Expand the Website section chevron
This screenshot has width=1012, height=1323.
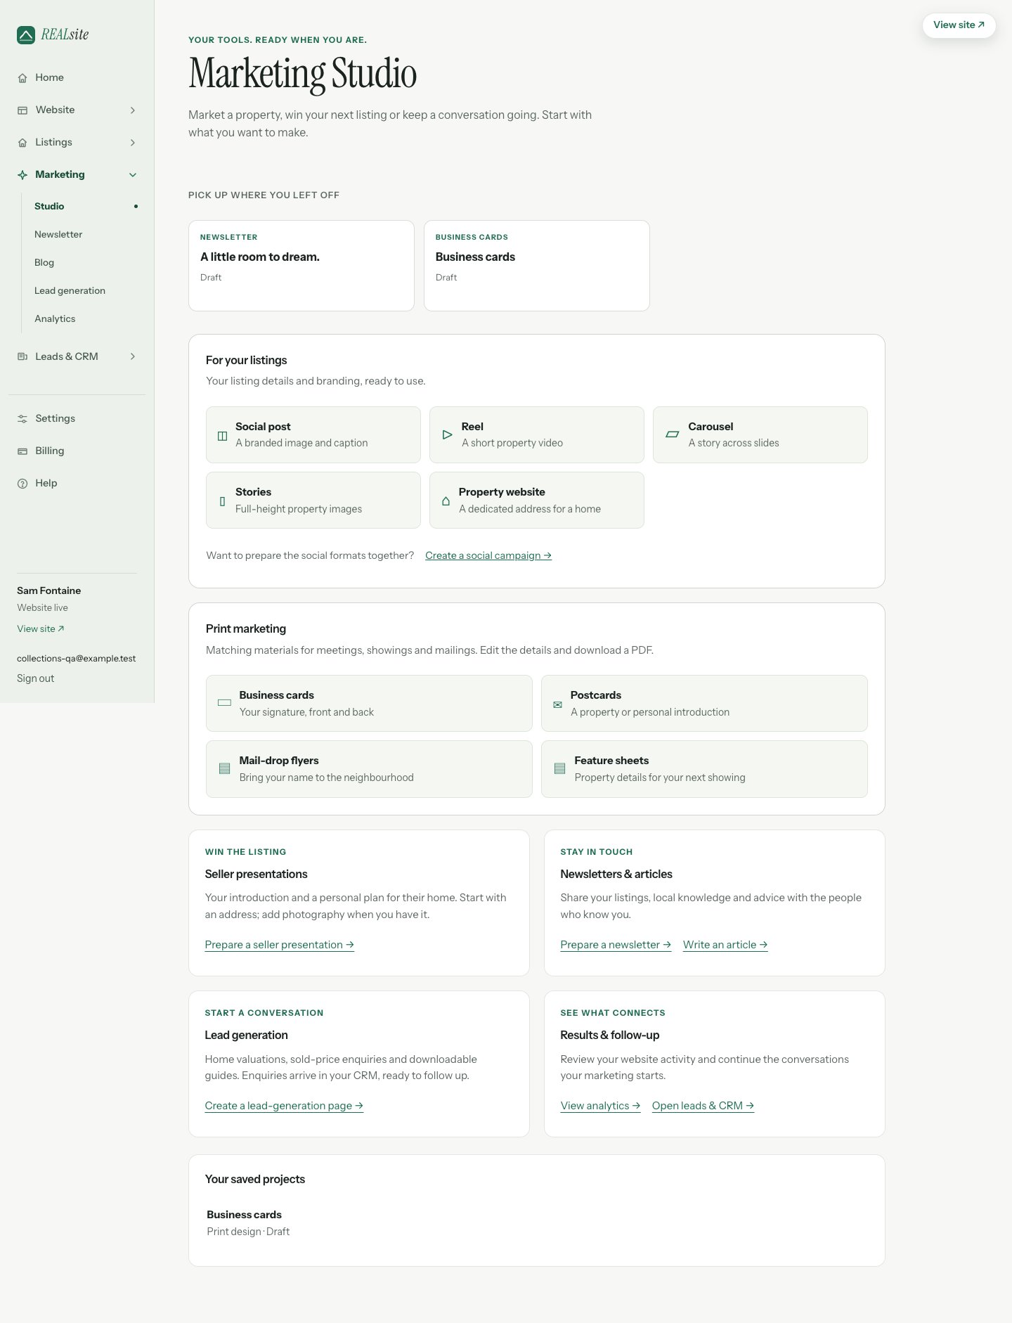coord(133,110)
